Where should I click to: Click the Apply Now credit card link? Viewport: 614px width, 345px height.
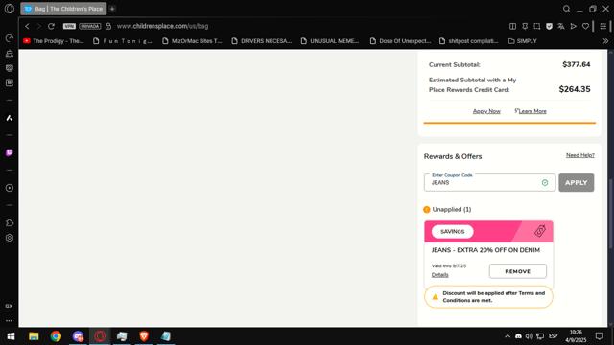(x=486, y=111)
